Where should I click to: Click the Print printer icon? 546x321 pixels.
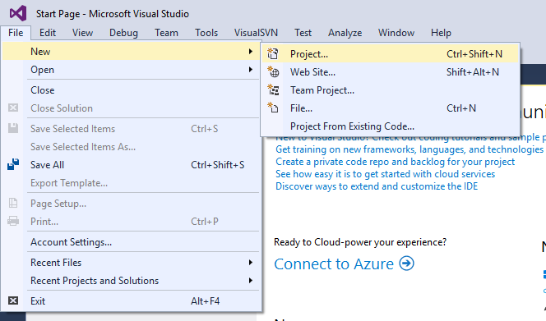(13, 221)
